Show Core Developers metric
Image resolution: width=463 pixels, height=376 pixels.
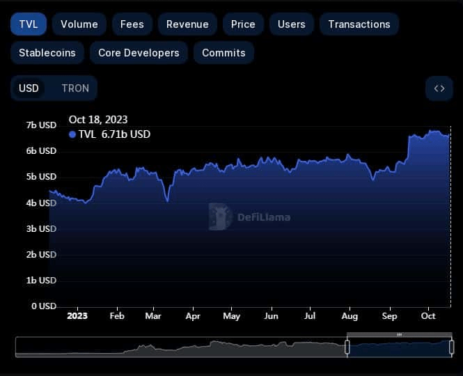pyautogui.click(x=139, y=53)
